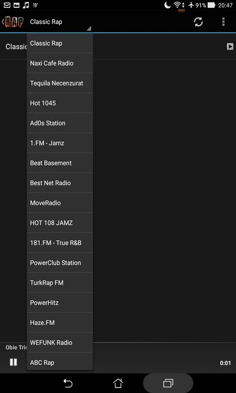Select TurkRap FM station
Screen dimensions: 236x393
pos(59,283)
